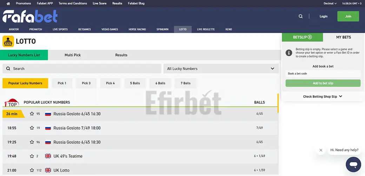This screenshot has width=365, height=176.
Task: Click Add to bet slip button
Action: 323,83
